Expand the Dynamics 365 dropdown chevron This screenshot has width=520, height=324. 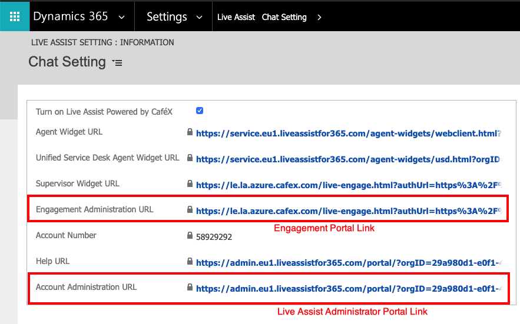(x=122, y=17)
